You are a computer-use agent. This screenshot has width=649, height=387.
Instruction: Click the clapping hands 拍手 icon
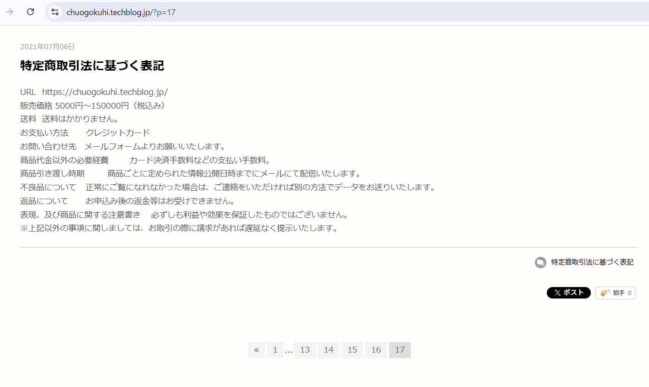coord(605,293)
